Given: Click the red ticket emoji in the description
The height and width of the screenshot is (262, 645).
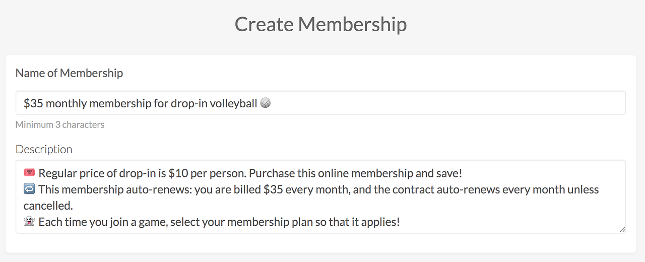Looking at the screenshot, I should click(29, 173).
